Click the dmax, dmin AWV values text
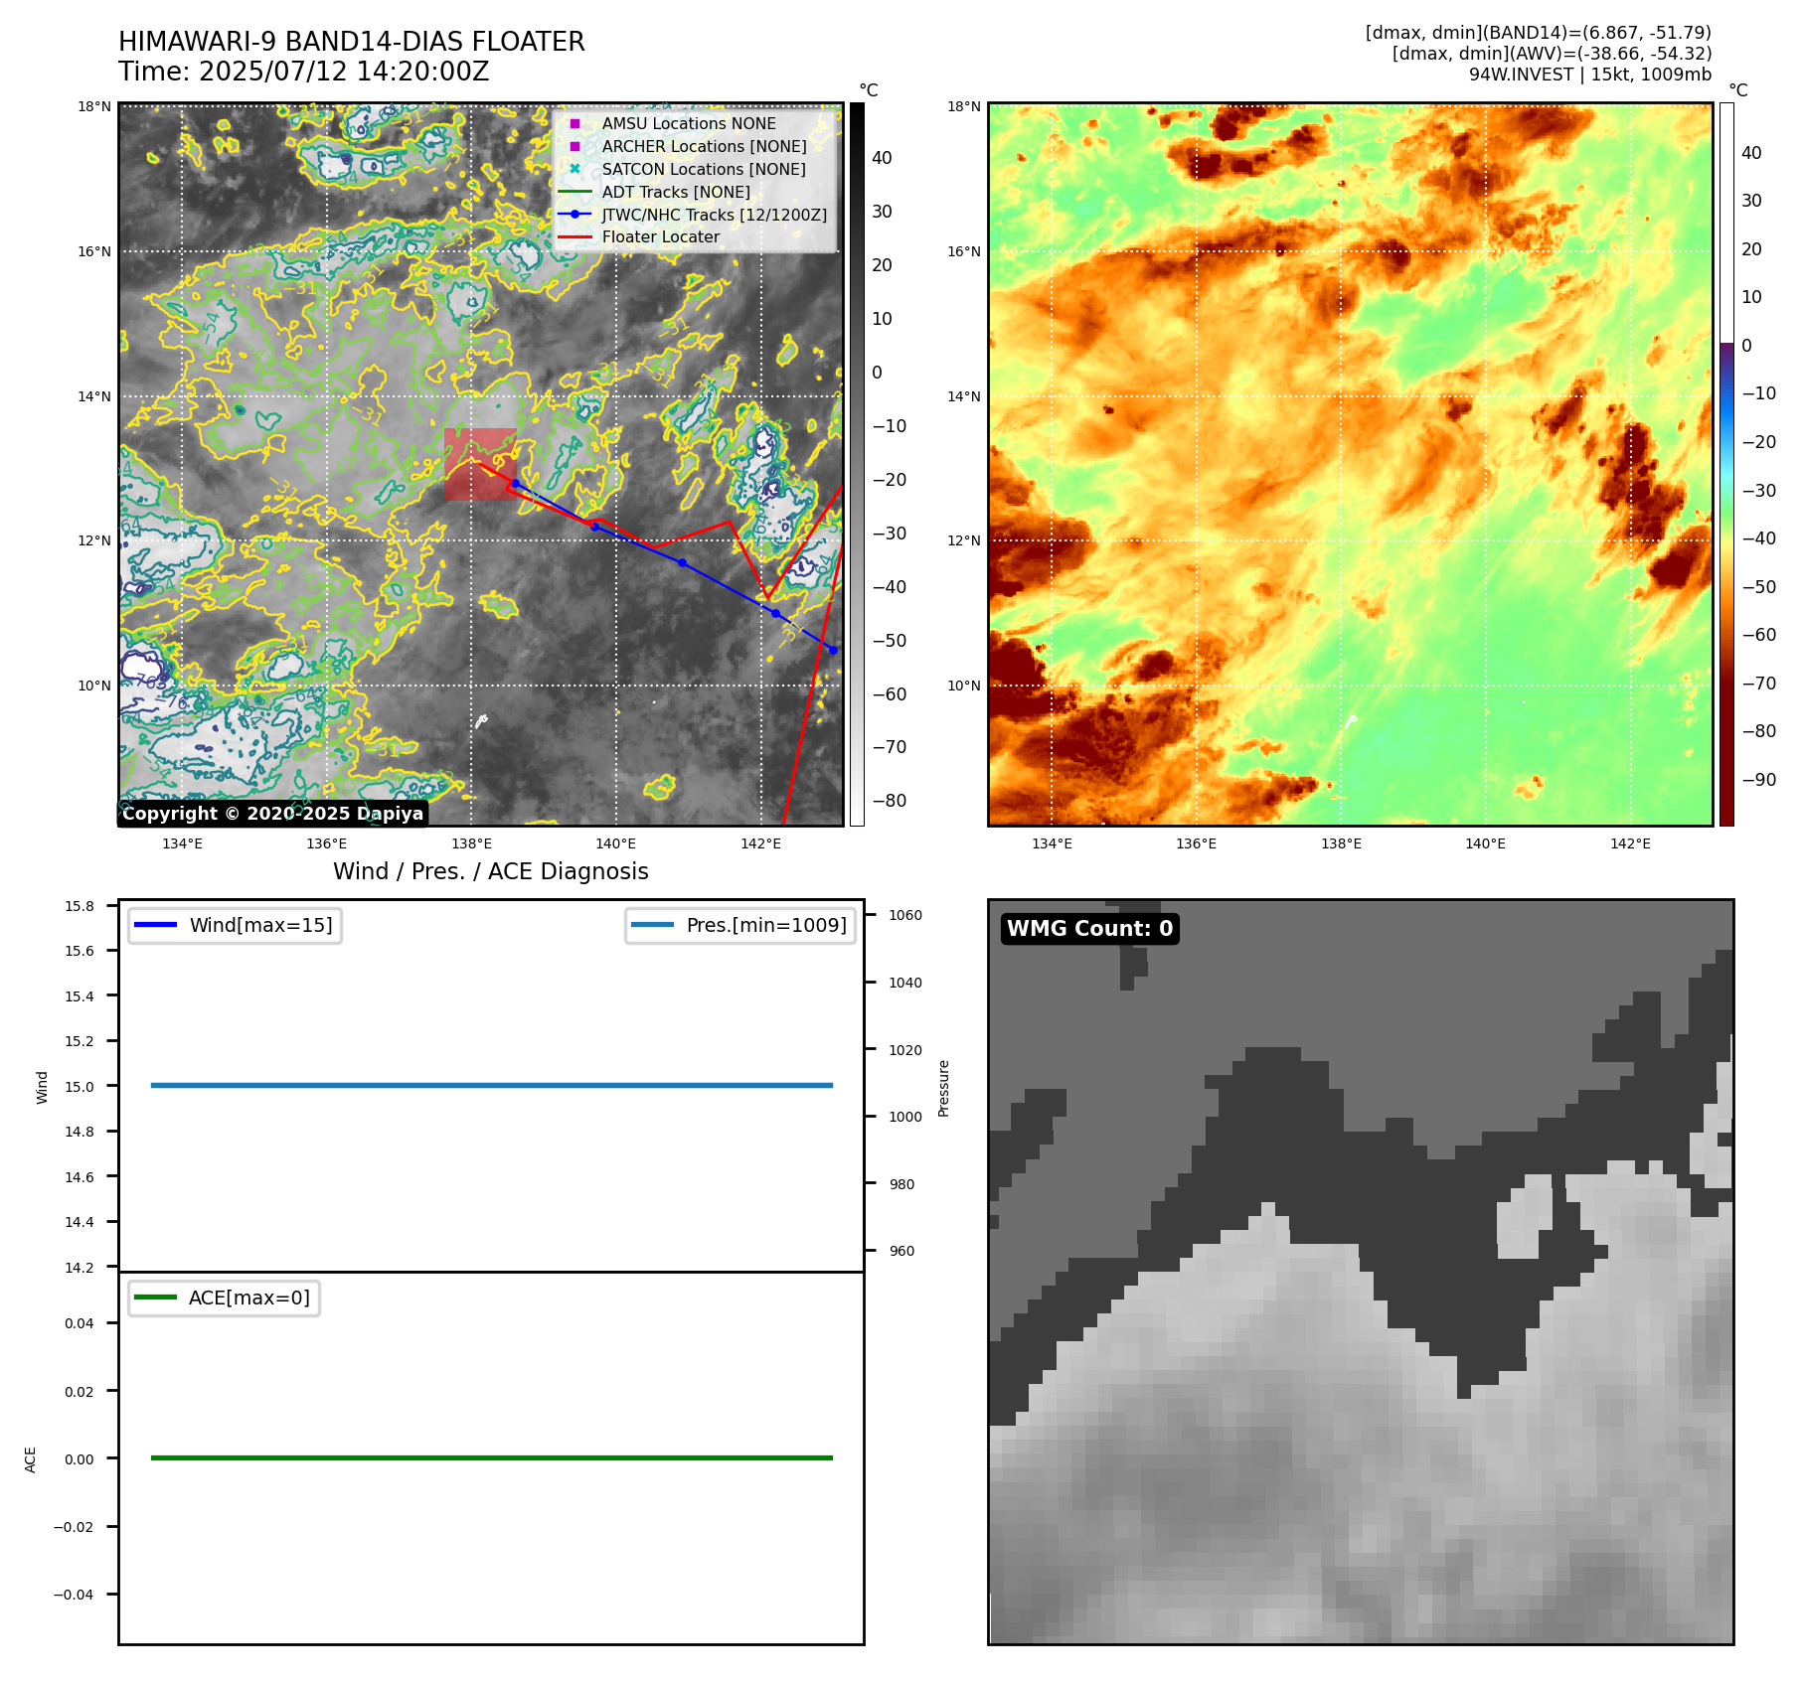The width and height of the screenshot is (1802, 1681). click(1552, 54)
